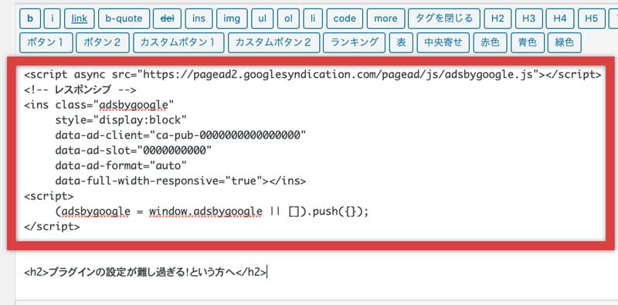
Task: Click the ol list button
Action: (x=288, y=19)
